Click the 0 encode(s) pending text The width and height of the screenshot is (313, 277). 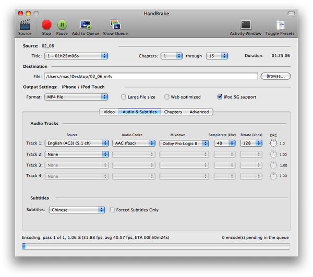255,237
